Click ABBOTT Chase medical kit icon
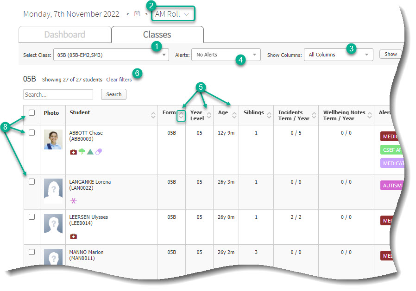416x291 pixels. pos(74,152)
